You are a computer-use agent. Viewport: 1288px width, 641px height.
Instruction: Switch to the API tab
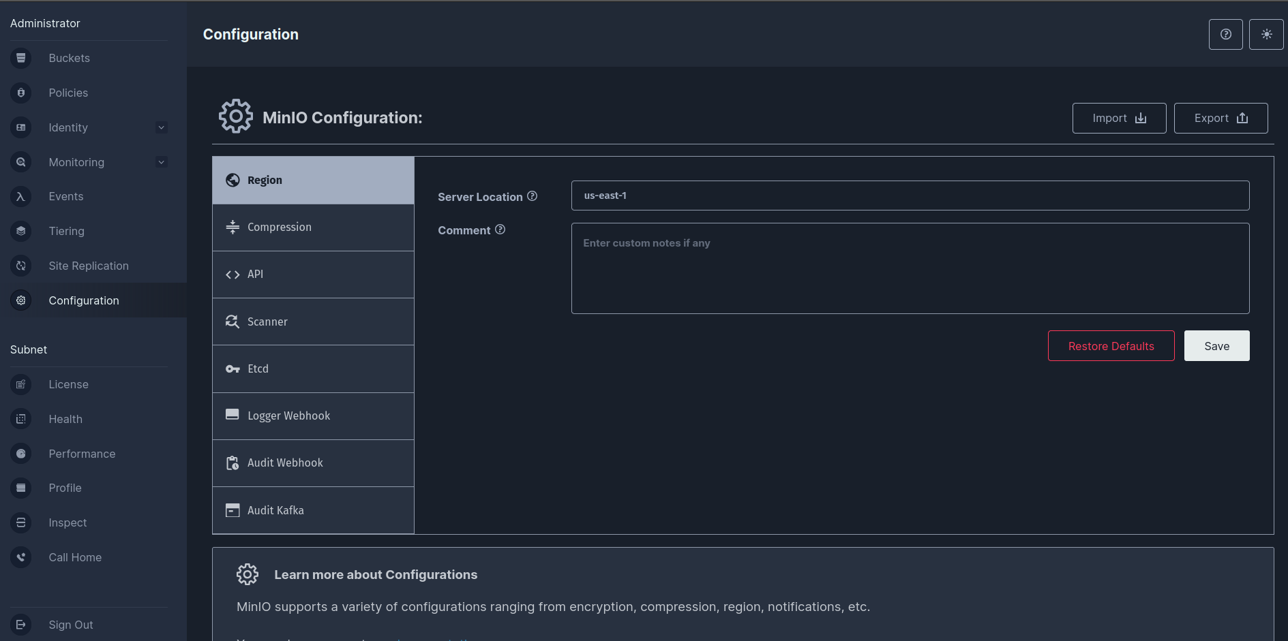coord(313,275)
